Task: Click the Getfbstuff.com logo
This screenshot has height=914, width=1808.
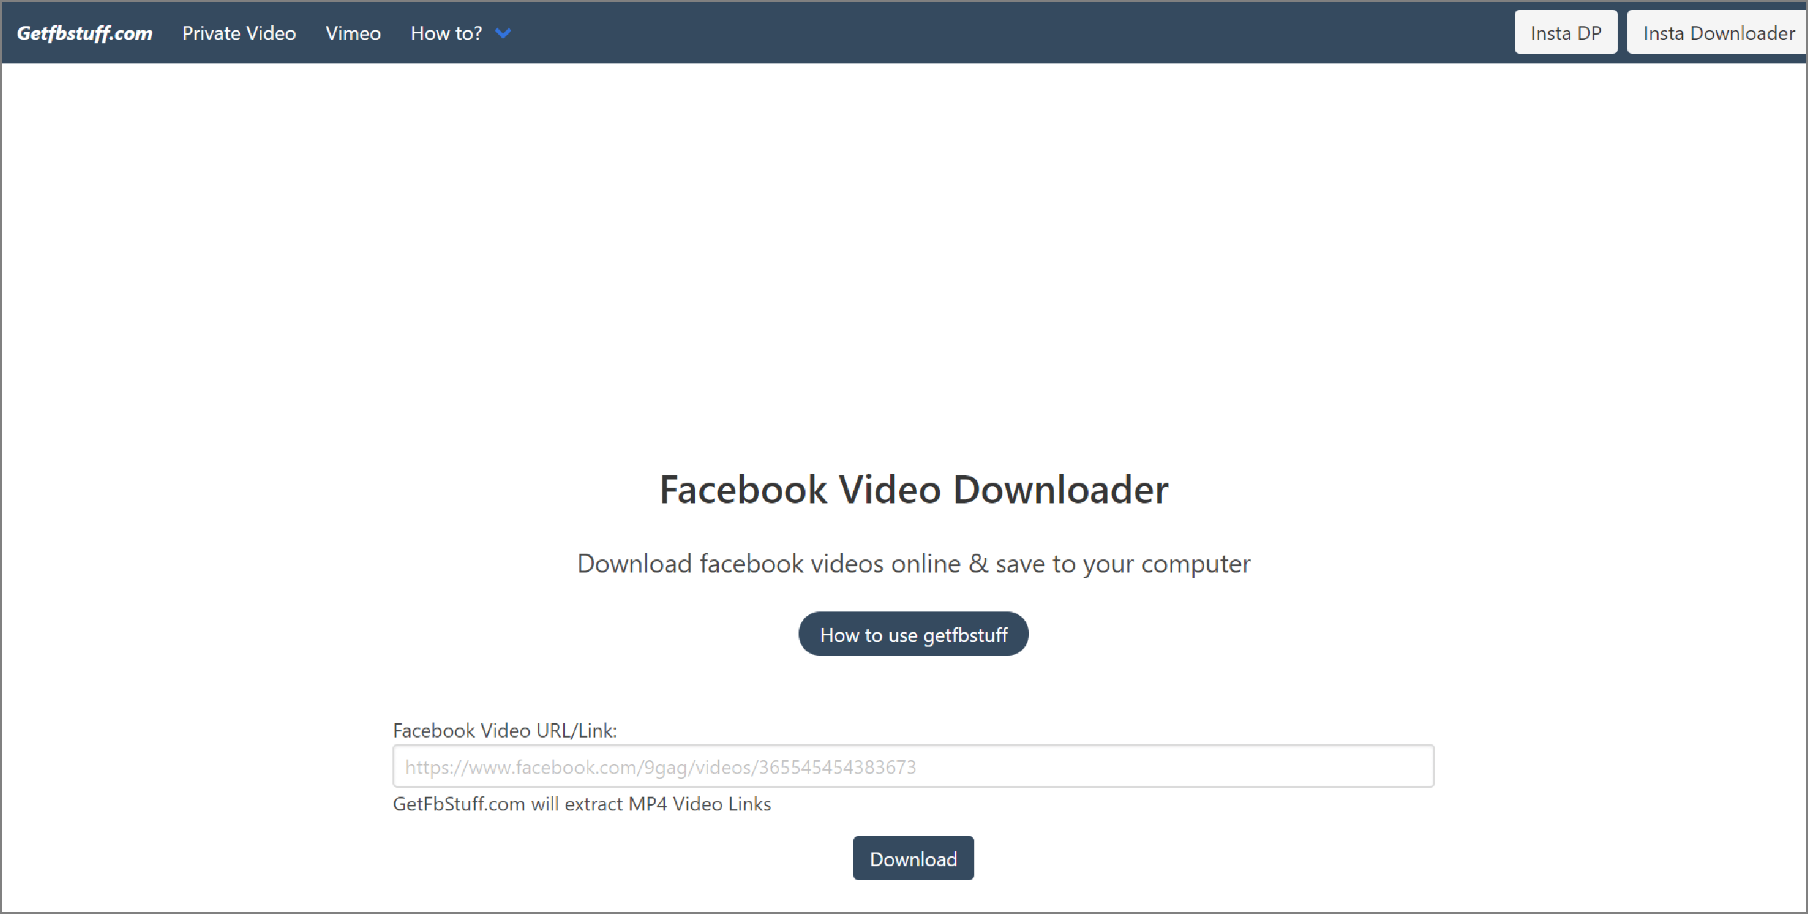Action: (x=84, y=32)
